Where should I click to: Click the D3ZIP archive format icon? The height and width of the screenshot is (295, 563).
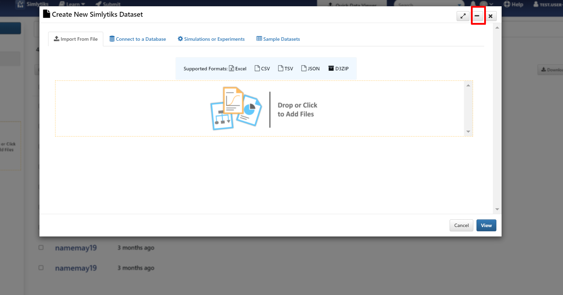click(331, 68)
